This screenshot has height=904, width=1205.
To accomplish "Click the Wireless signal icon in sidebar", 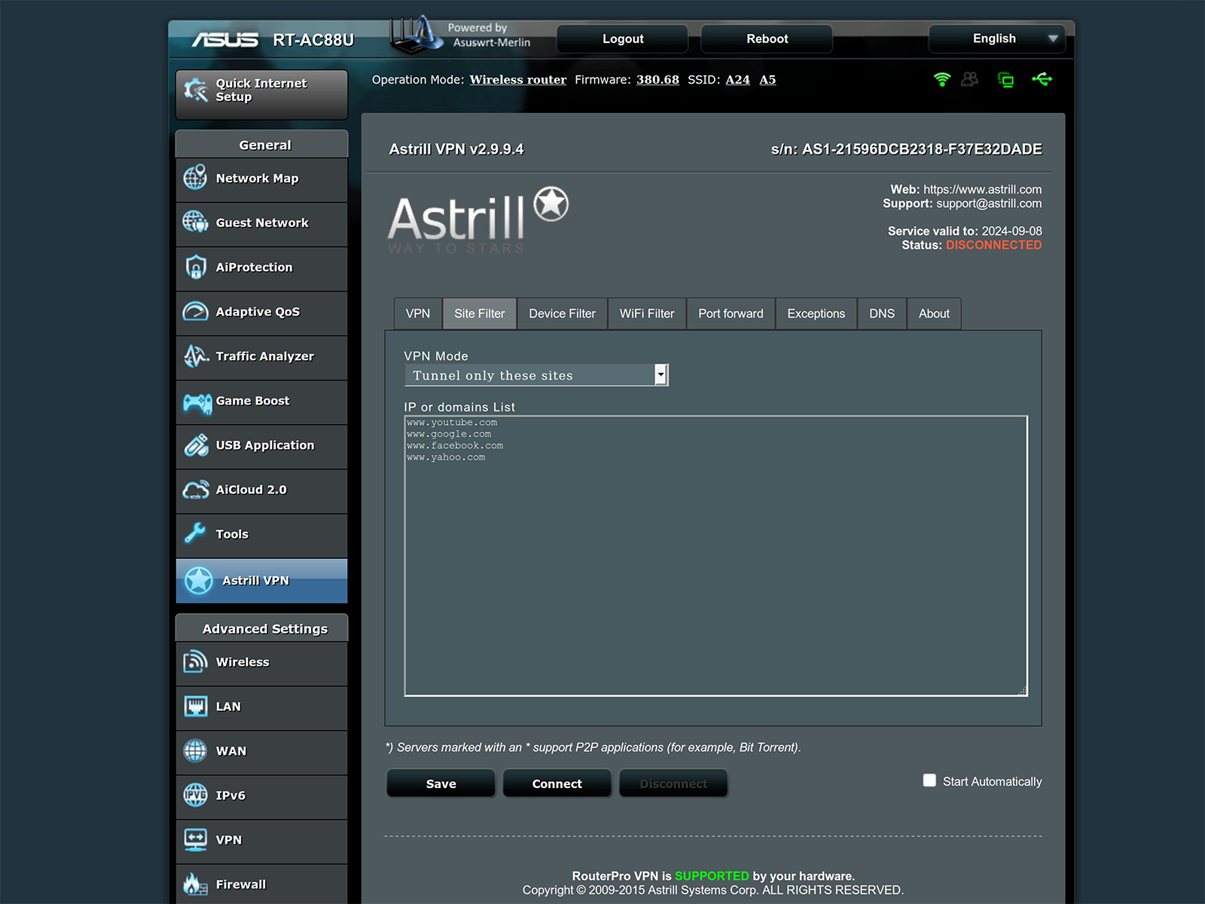I will (x=196, y=661).
